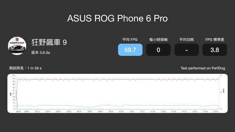Click the FPS 標準差 label

[215, 40]
